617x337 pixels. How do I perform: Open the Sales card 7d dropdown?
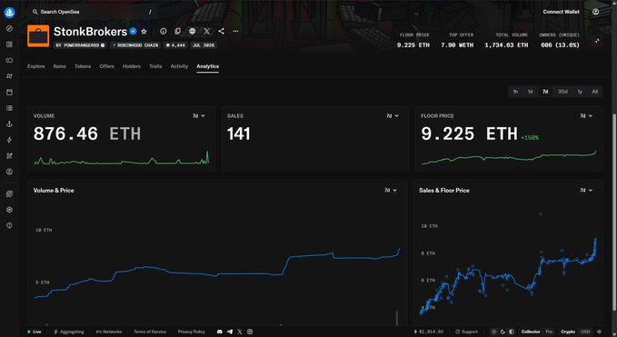coord(393,116)
